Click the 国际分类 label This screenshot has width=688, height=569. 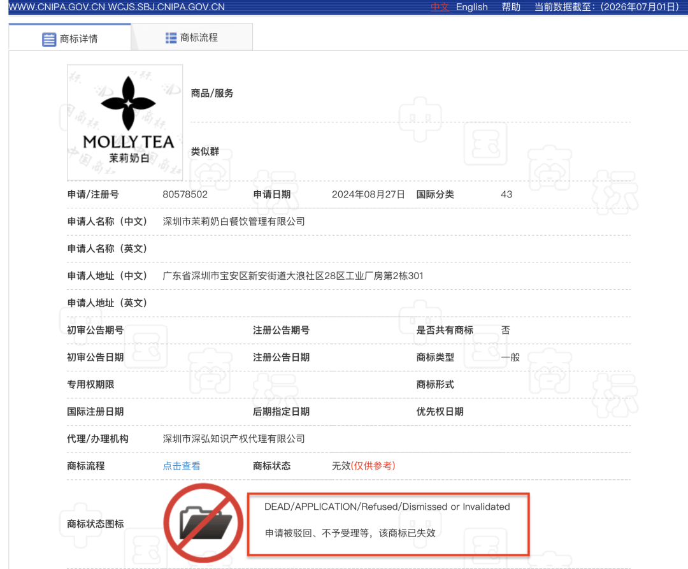click(435, 194)
